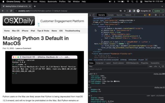The image size is (165, 103).
Task: Click the Wi-Fi icon in the menu bar
Action: 128,2
